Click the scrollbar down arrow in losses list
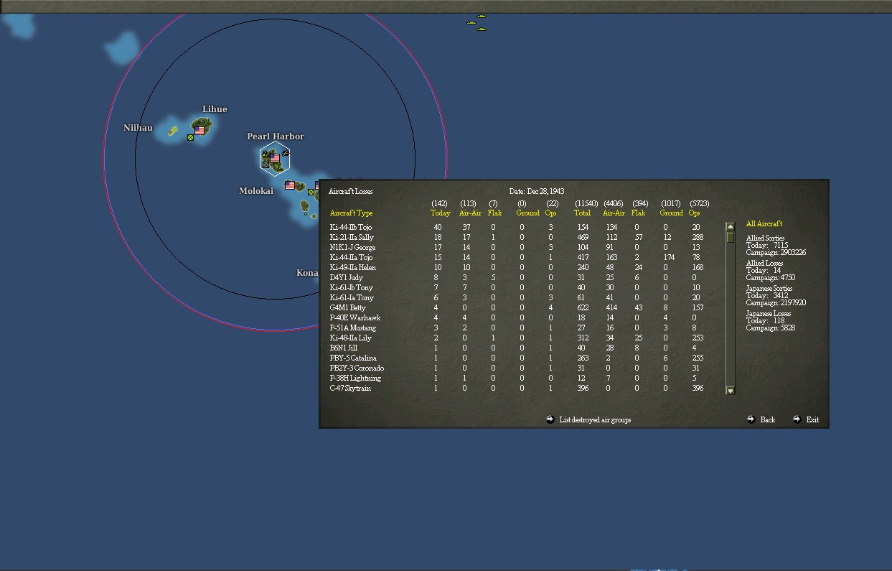This screenshot has height=571, width=892. pos(731,391)
